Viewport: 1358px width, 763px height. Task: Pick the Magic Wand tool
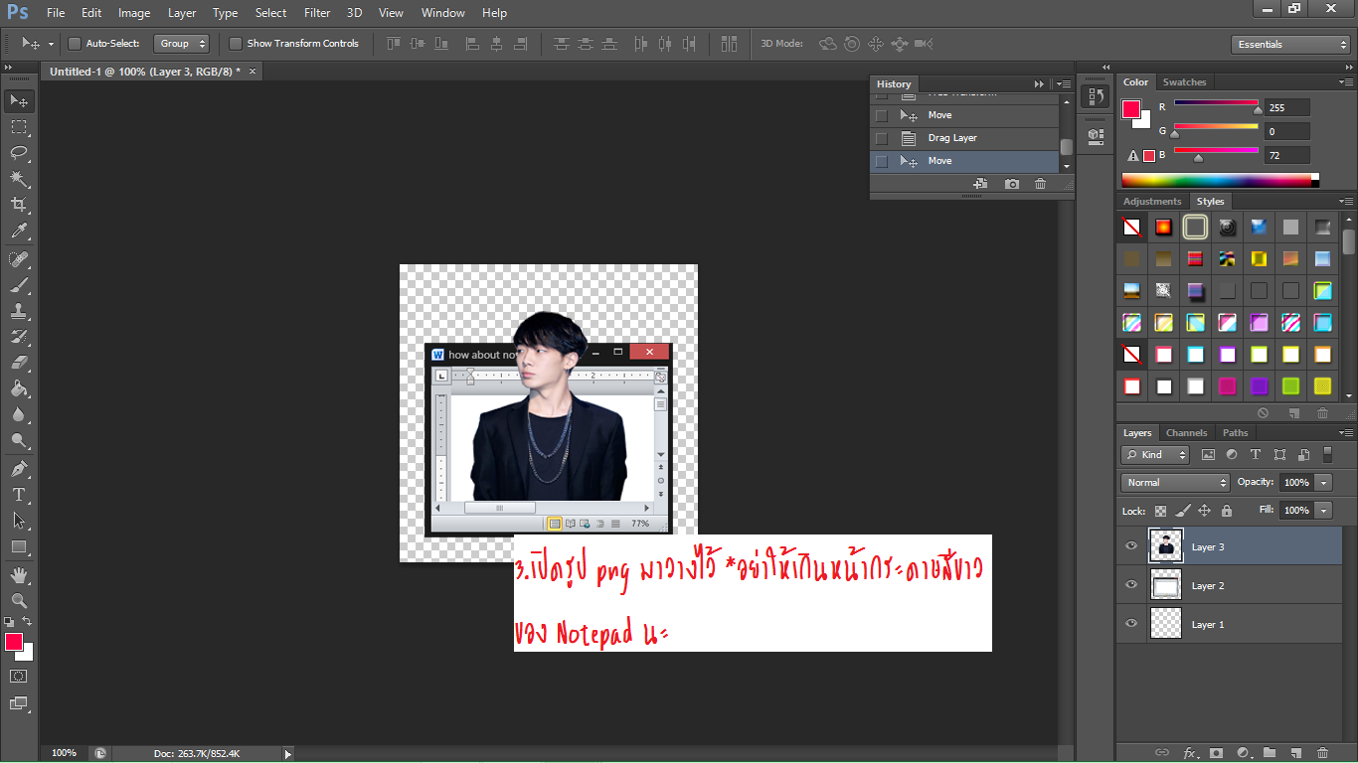point(19,179)
